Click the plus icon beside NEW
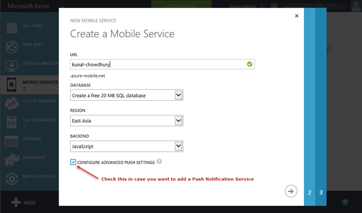 pyautogui.click(x=16, y=203)
